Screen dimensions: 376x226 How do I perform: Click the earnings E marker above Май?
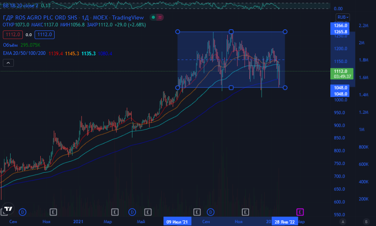[x=148, y=212]
